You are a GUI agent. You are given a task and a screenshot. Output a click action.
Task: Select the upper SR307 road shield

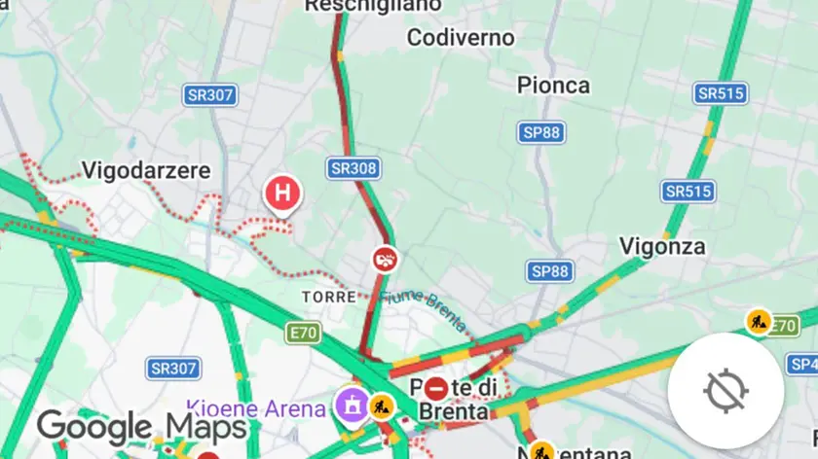210,95
